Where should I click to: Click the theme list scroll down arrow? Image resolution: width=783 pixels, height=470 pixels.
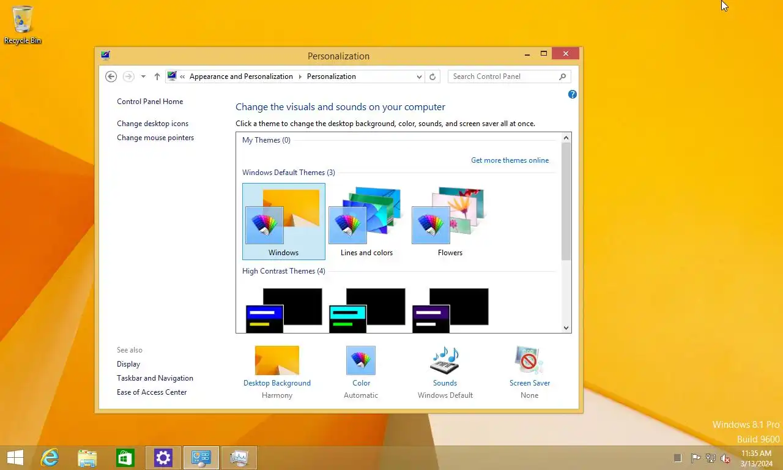click(x=566, y=328)
